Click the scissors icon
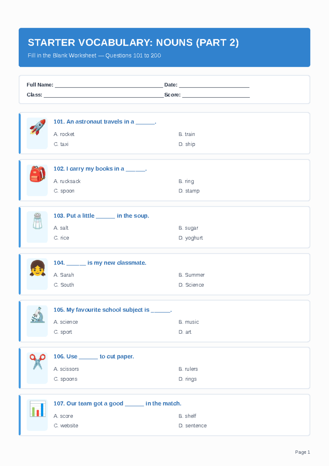 (38, 362)
